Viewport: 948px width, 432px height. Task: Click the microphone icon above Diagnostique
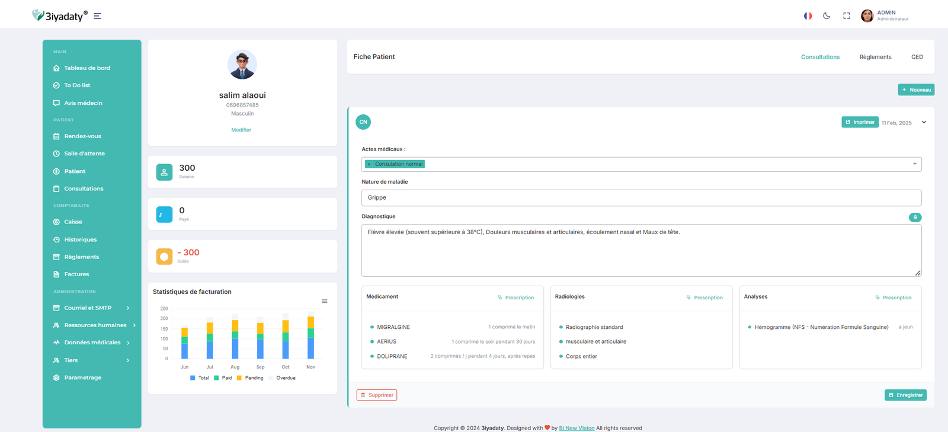[915, 217]
